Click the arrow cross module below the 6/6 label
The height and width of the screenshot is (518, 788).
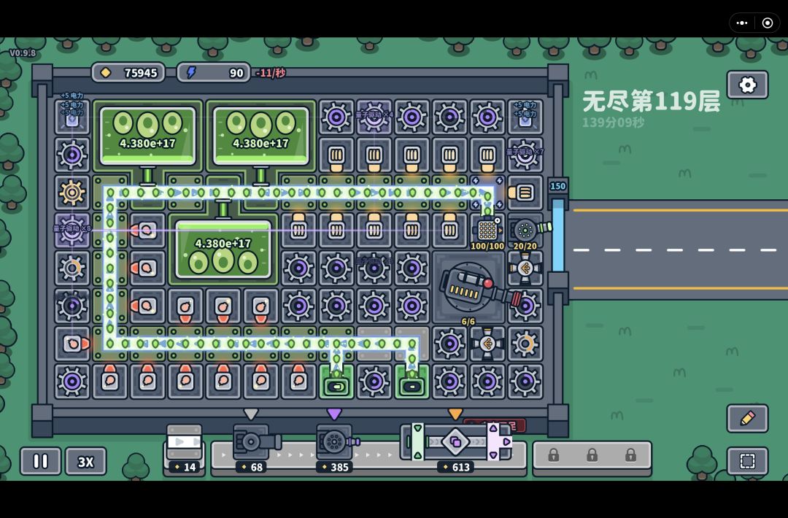click(487, 344)
